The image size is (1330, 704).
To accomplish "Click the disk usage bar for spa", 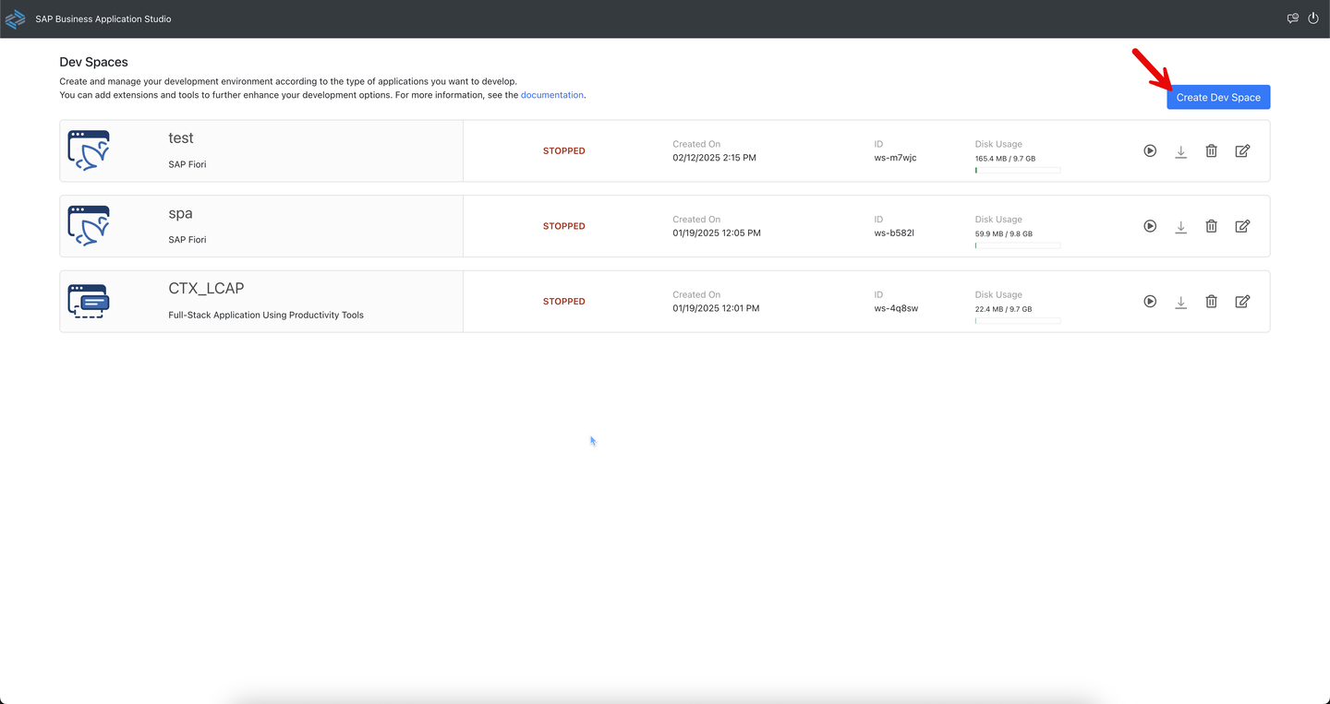I will point(1018,246).
